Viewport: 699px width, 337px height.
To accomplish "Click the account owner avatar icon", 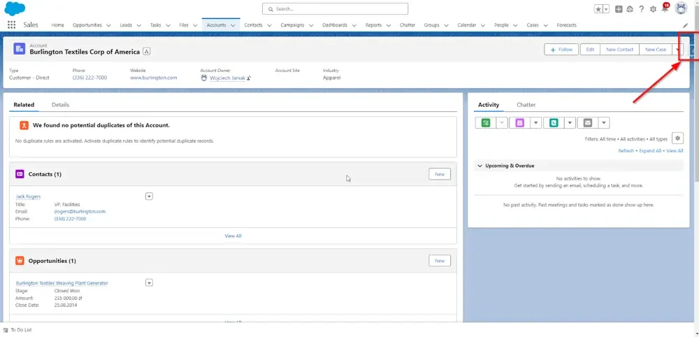I will (204, 78).
